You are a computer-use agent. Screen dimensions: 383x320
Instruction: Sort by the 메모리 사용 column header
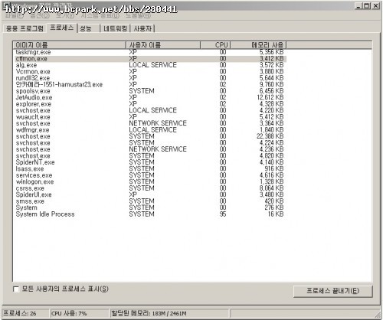click(x=258, y=45)
